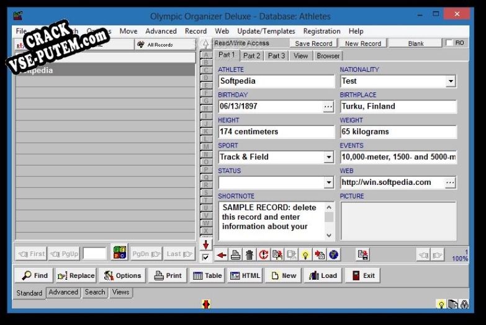This screenshot has height=325, width=486.
Task: Click the red left-arrow back icon
Action: click(x=222, y=255)
